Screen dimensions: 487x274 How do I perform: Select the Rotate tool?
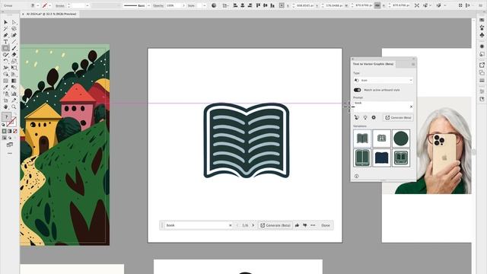coord(5,61)
